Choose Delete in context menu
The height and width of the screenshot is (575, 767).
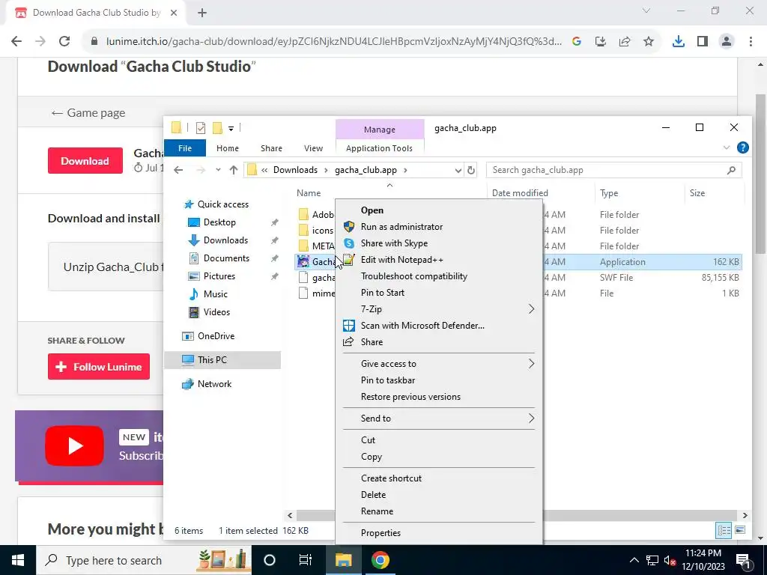coord(373,495)
